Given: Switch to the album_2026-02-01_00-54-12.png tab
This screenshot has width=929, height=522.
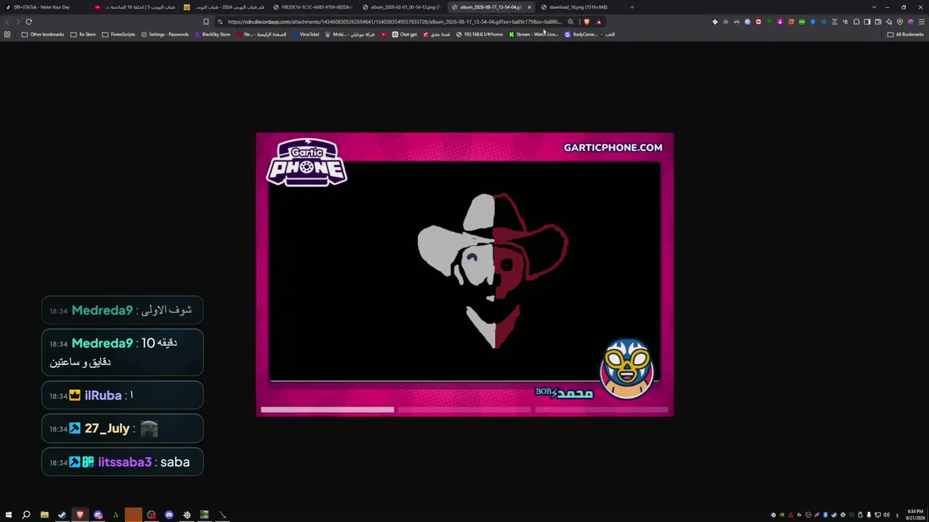Looking at the screenshot, I should [x=403, y=7].
